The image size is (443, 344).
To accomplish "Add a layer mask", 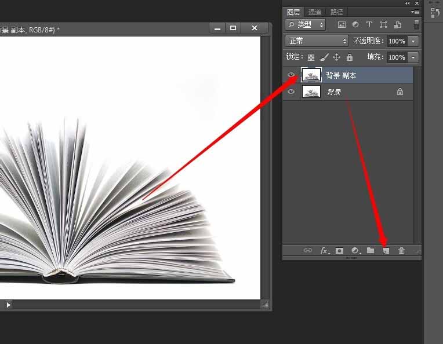I will pos(340,251).
